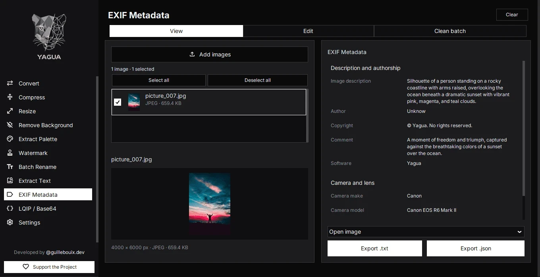This screenshot has width=540, height=277.
Task: Click Select all button
Action: 159,80
